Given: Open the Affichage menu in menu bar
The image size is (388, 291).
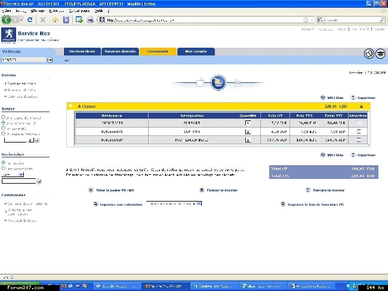Looking at the screenshot, I should (x=38, y=11).
